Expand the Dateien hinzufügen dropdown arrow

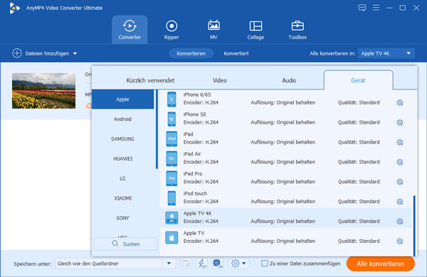coord(75,54)
